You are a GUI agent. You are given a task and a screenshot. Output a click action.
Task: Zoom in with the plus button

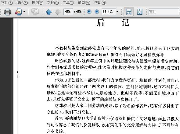tap(97, 12)
